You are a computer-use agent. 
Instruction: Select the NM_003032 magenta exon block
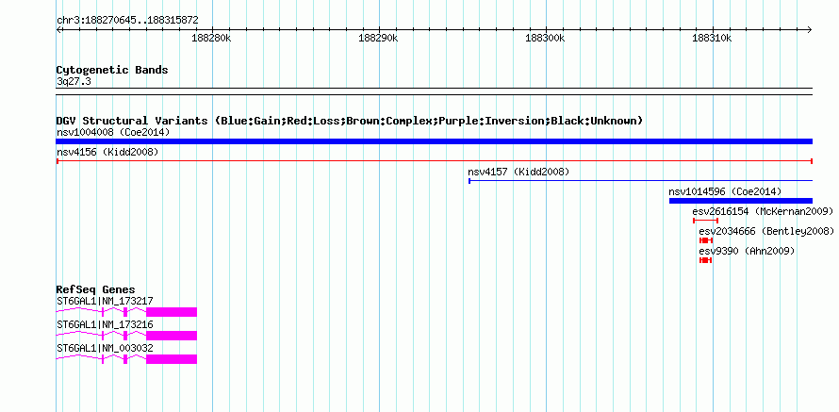point(172,359)
